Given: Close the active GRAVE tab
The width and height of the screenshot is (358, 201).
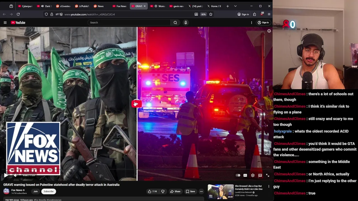Looking at the screenshot, I should (x=145, y=6).
